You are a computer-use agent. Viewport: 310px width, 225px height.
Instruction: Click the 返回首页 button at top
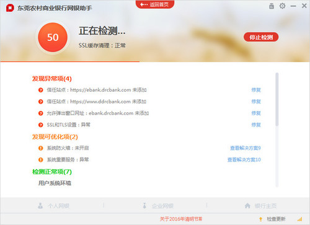tap(155, 4)
